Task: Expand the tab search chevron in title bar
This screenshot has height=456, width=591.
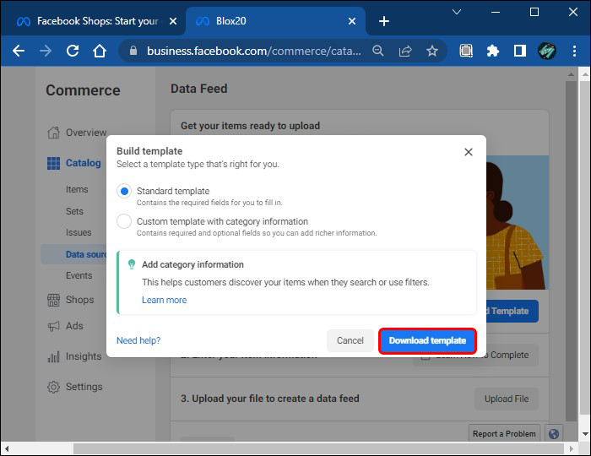Action: (457, 12)
